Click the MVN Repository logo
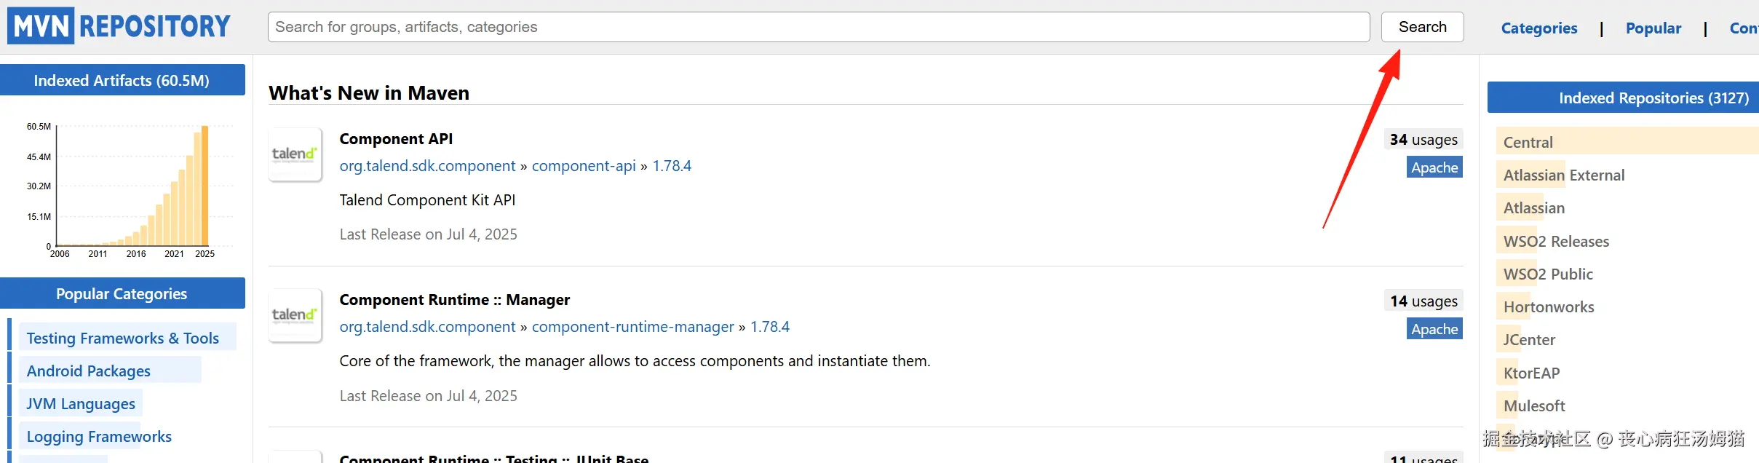 (119, 26)
